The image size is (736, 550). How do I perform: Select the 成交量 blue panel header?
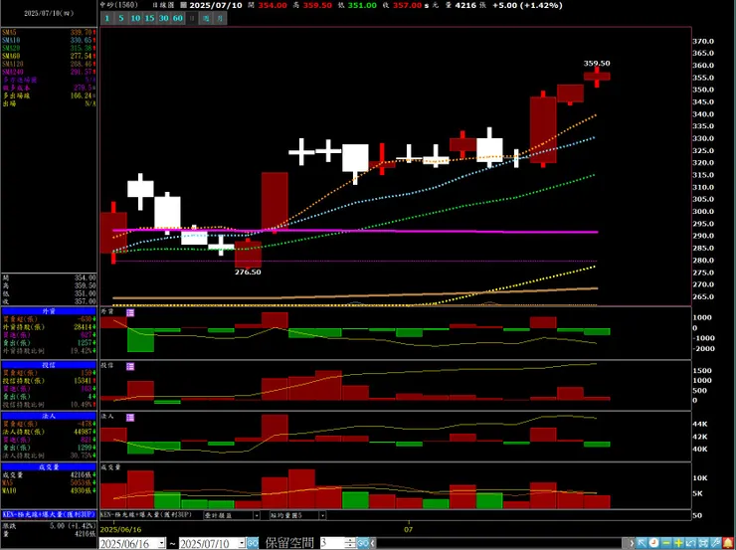pos(49,466)
